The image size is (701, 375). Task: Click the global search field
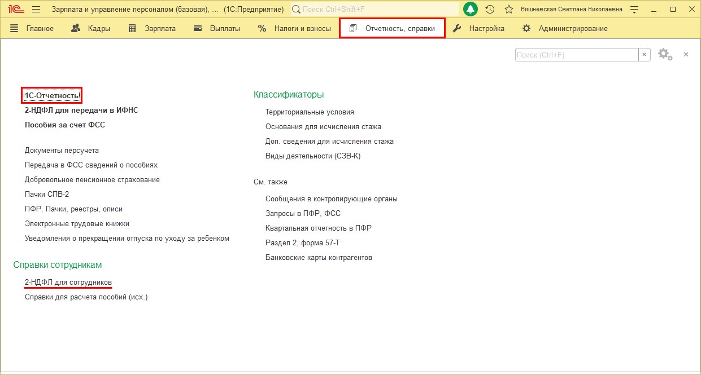click(375, 10)
